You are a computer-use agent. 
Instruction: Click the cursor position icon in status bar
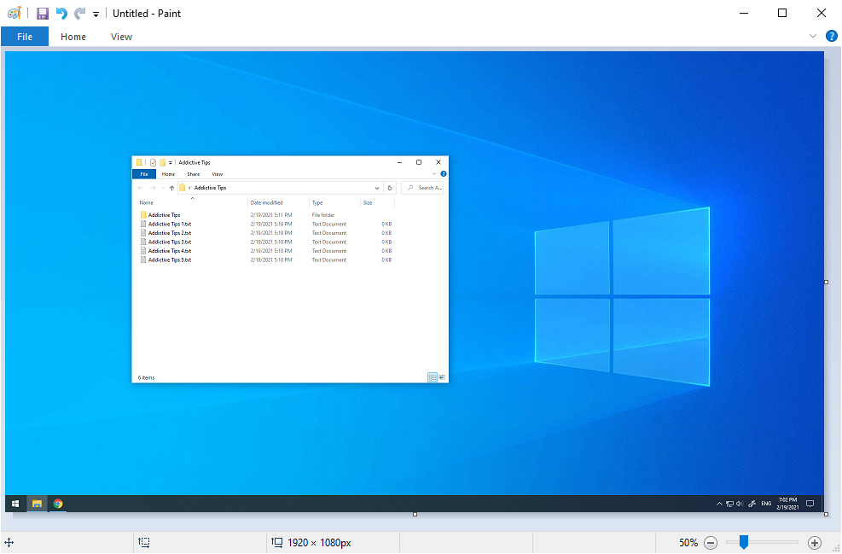pos(9,542)
